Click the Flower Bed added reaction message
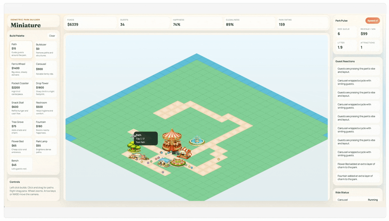 pyautogui.click(x=357, y=166)
